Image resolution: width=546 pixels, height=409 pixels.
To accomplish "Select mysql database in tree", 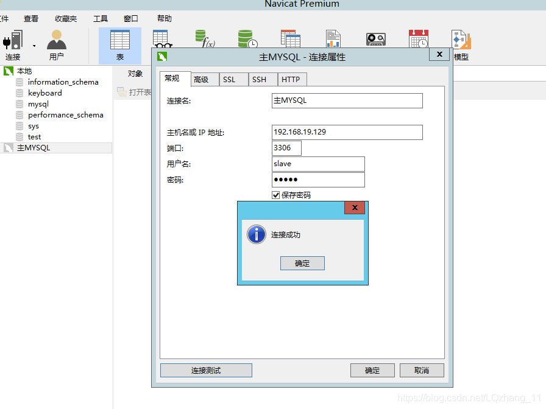I will pyautogui.click(x=38, y=104).
